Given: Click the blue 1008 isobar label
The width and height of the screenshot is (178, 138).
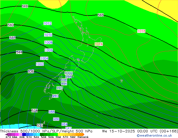Looking at the screenshot, I should coord(49,42).
